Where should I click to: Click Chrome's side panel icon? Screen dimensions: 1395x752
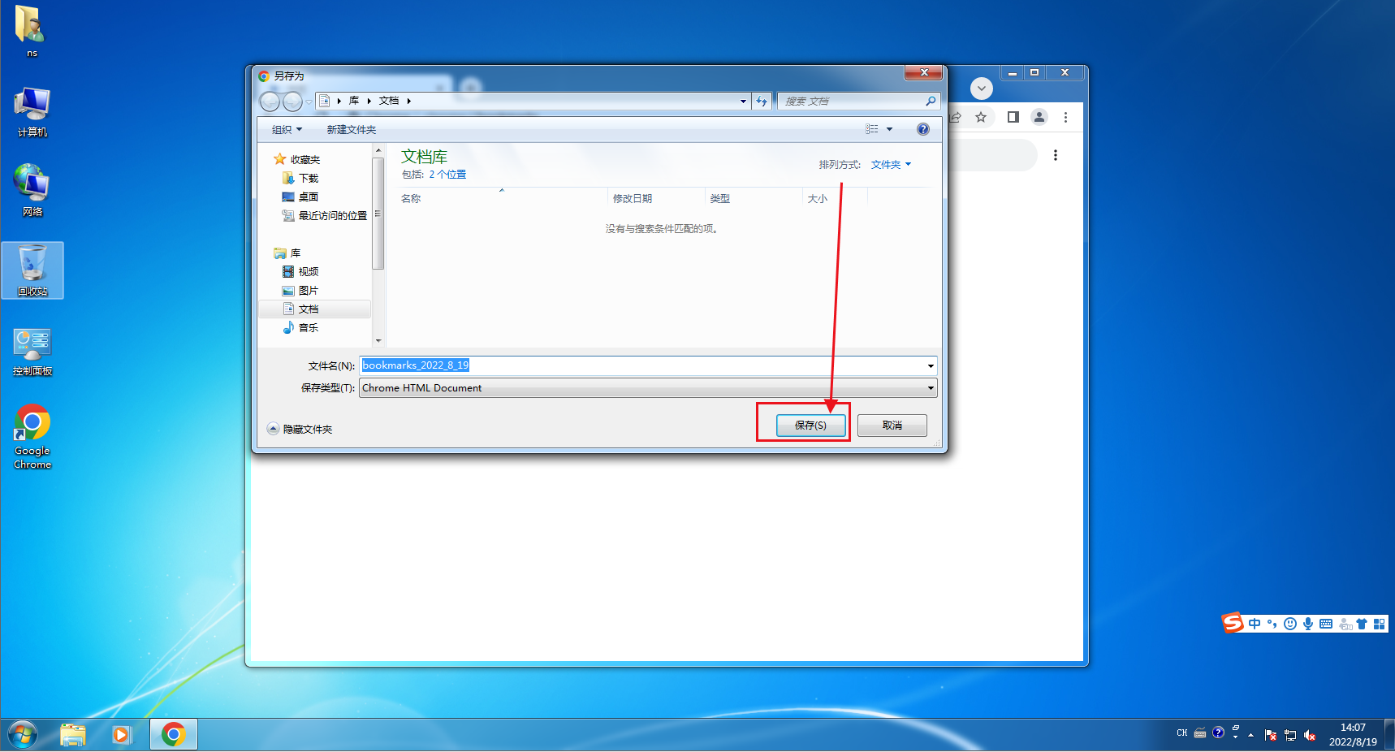1013,117
